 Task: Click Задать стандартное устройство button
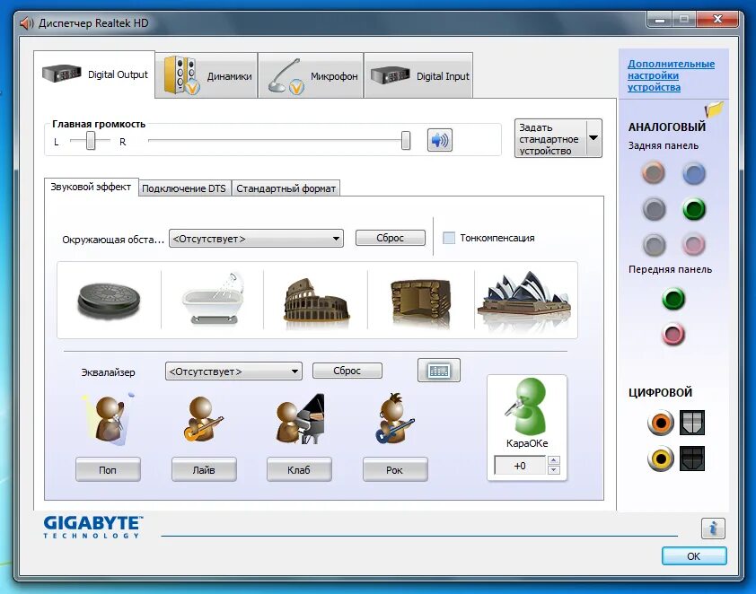click(550, 138)
